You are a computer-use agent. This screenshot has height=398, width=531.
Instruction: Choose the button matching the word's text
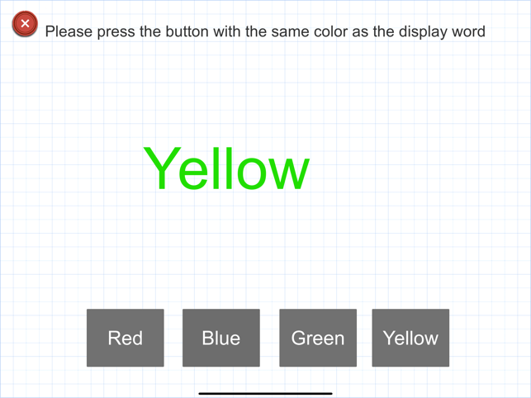[410, 338]
